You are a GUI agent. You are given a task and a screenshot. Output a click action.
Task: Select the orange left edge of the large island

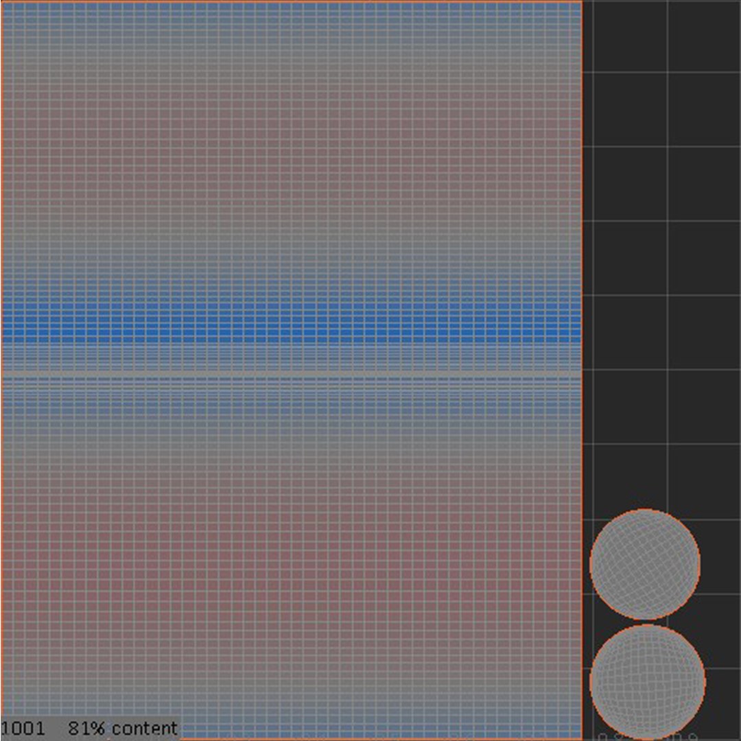(1, 370)
